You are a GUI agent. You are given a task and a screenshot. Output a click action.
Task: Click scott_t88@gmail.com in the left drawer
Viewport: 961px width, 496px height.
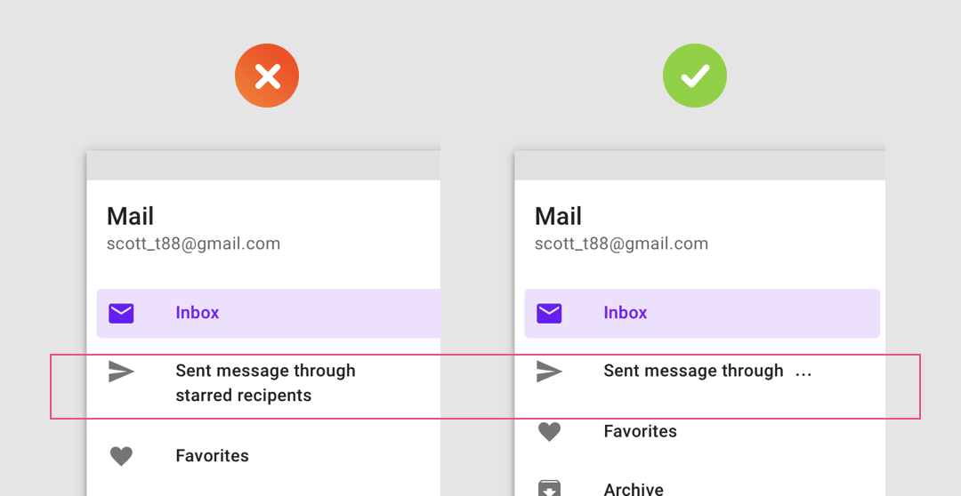(194, 244)
